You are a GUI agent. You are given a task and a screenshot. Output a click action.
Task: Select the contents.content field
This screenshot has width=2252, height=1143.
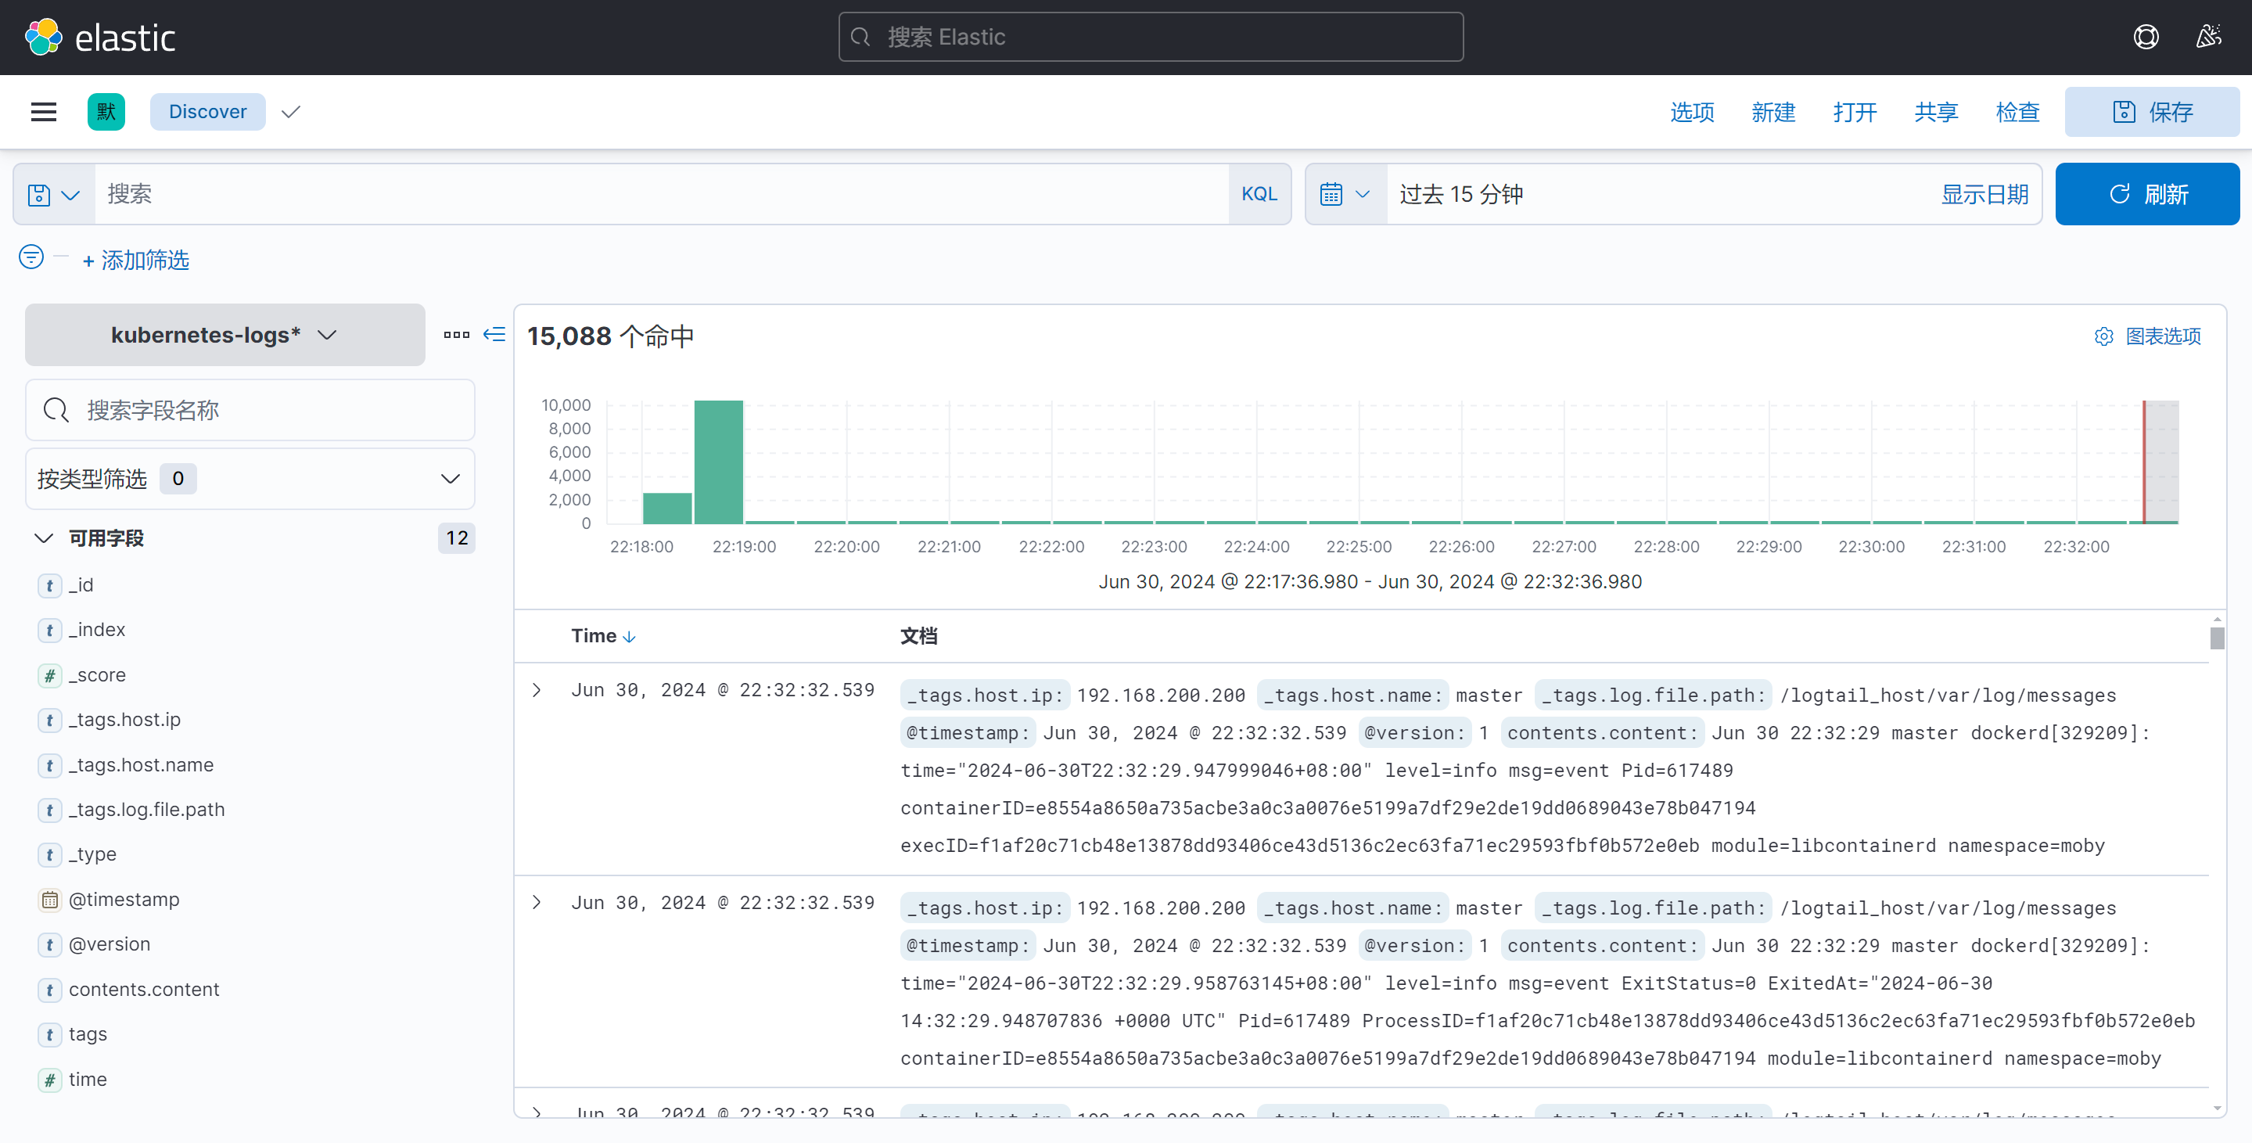144,990
